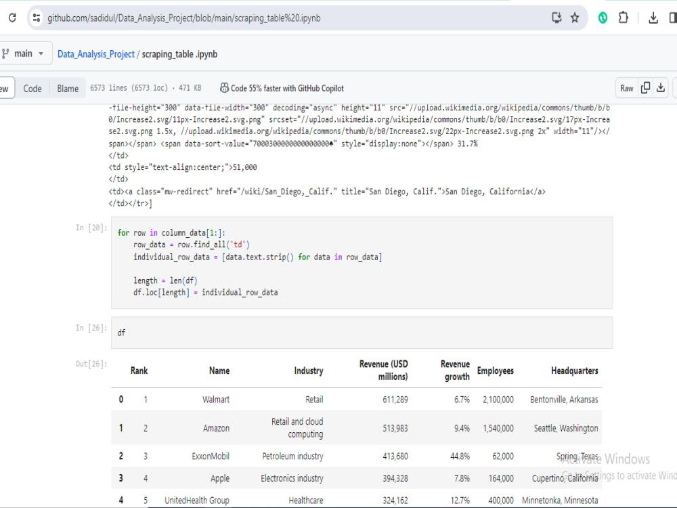
Task: Click inside the browser address bar
Action: pyautogui.click(x=271, y=18)
